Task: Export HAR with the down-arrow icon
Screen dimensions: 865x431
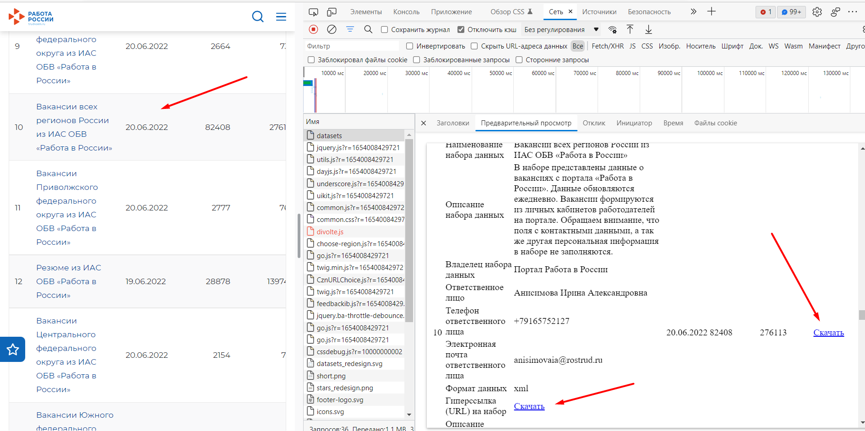Action: [648, 29]
